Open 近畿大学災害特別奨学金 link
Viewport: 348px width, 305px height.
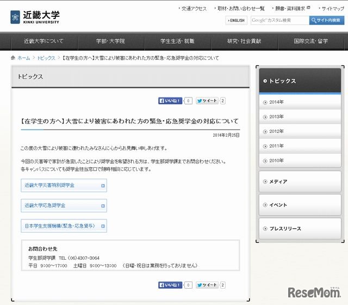64,185
